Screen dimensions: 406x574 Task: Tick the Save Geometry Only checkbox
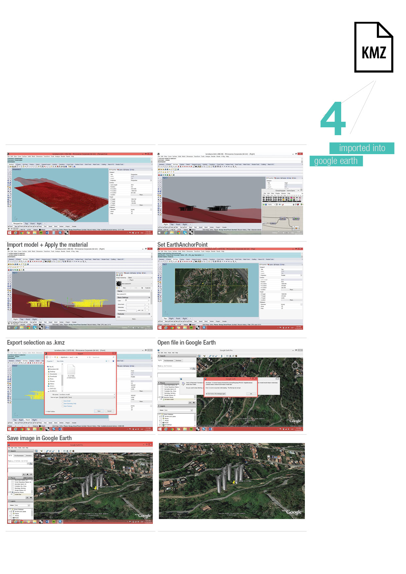coord(63,404)
